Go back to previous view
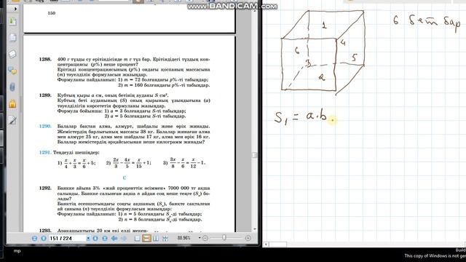This screenshot has height=262, width=466. [x=114, y=238]
